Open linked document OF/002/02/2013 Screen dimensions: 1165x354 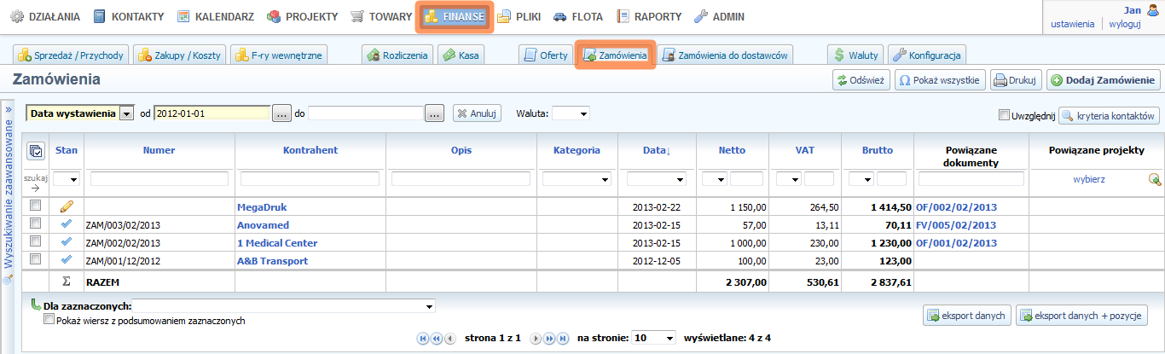coord(956,207)
